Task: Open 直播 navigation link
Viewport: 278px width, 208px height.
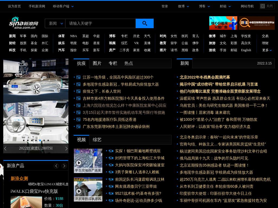Action: coord(147,43)
